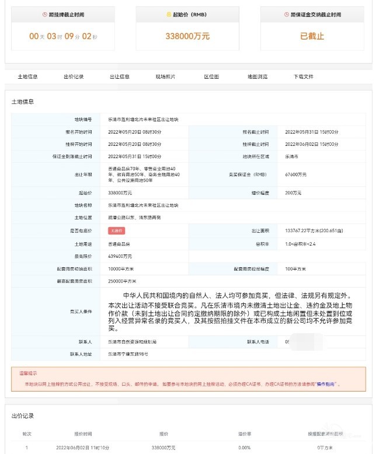Click the 报价时间 column header
Image resolution: width=376 pixels, height=454 pixels.
tap(83, 434)
